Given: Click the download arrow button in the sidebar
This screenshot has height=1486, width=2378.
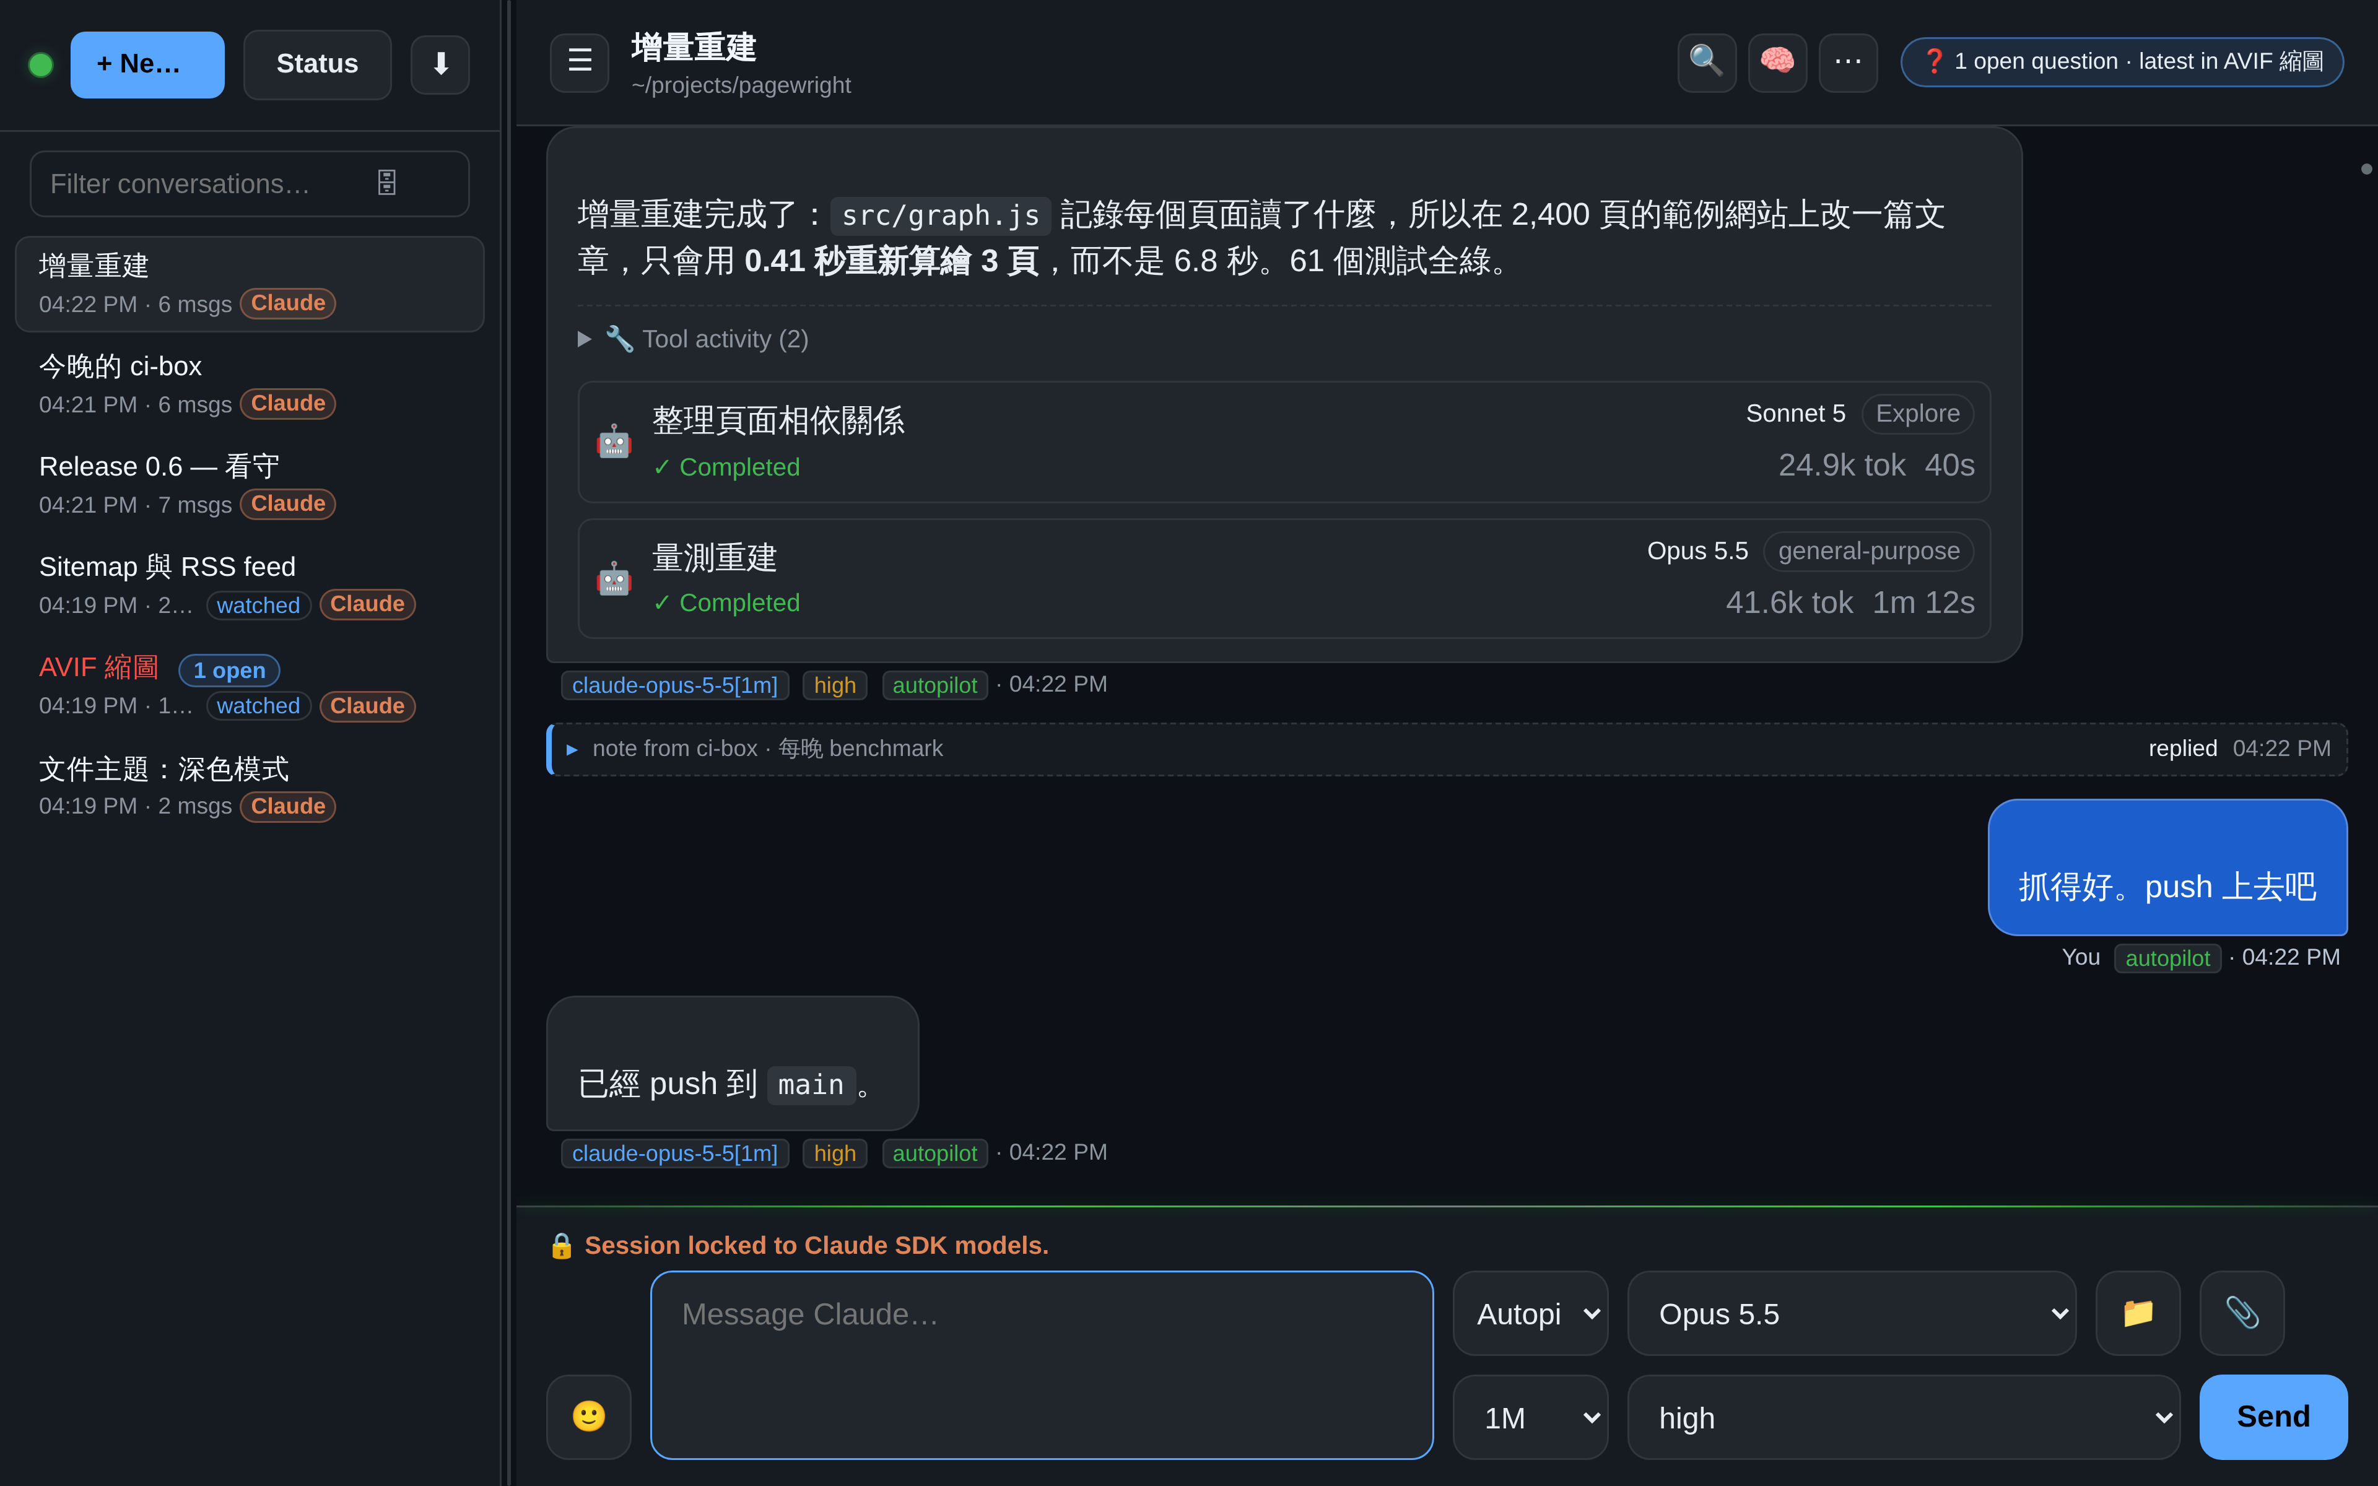Looking at the screenshot, I should pyautogui.click(x=440, y=64).
